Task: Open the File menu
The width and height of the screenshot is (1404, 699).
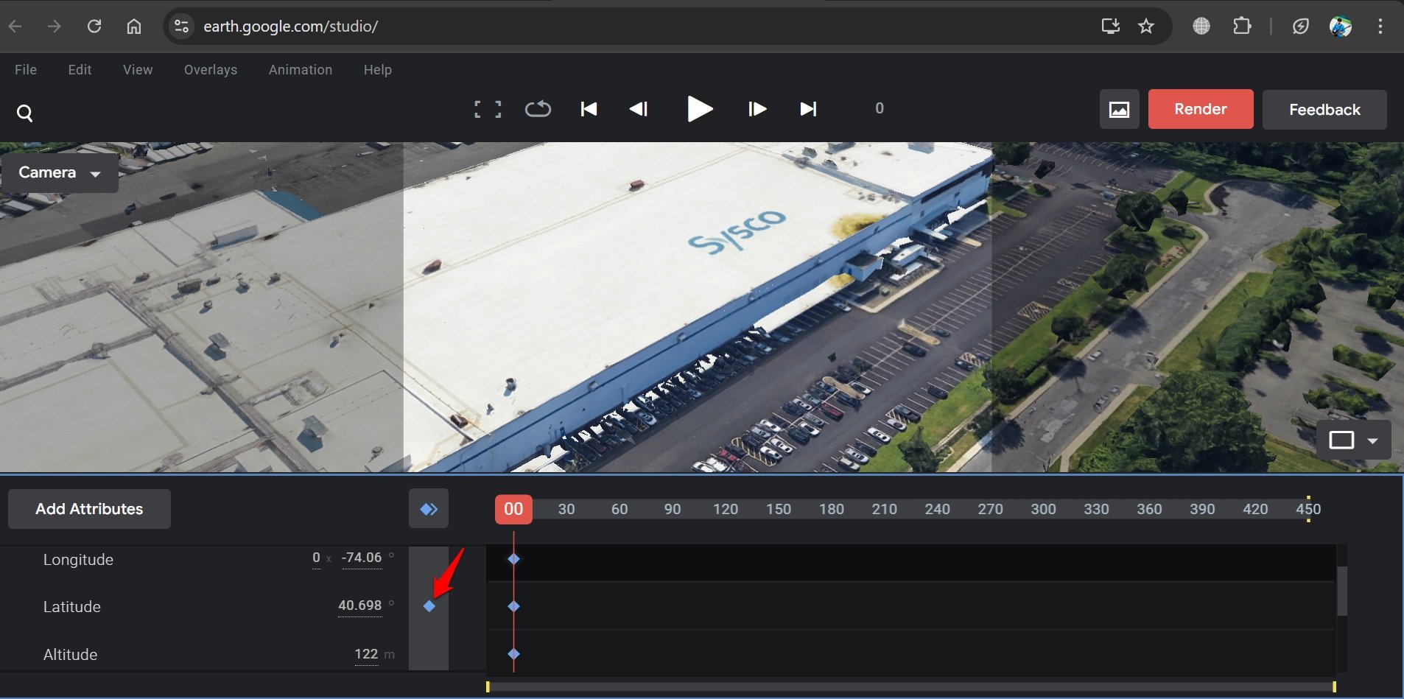Action: pos(26,69)
